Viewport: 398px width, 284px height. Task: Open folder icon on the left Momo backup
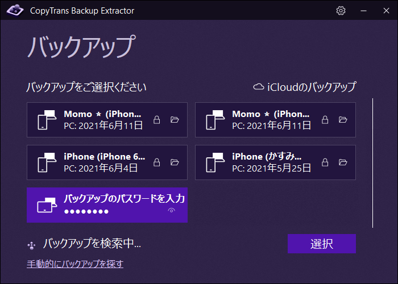click(x=175, y=120)
